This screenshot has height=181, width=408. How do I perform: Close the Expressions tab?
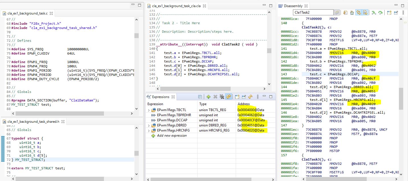tap(173, 97)
